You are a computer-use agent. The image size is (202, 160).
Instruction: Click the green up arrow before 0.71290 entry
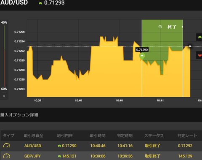59,146
